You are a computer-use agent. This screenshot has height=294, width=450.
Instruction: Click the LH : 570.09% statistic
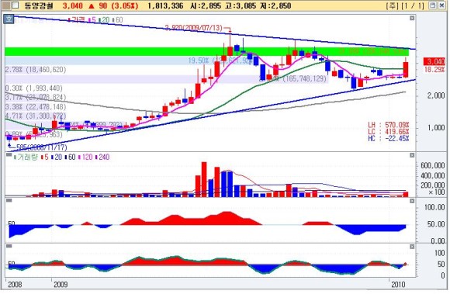pyautogui.click(x=389, y=125)
